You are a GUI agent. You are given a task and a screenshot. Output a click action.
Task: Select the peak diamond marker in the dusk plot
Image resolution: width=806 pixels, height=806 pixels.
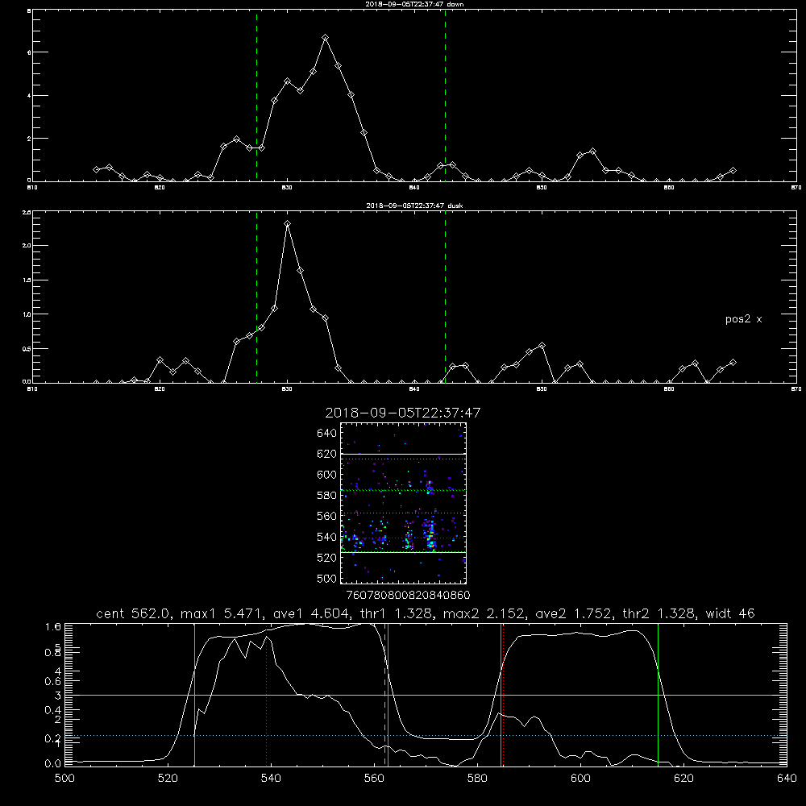(x=288, y=223)
